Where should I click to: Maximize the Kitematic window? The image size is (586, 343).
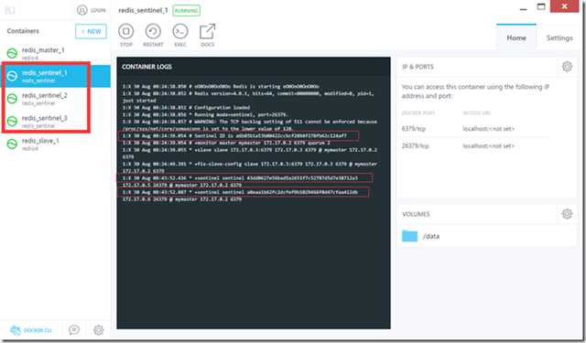[x=541, y=6]
